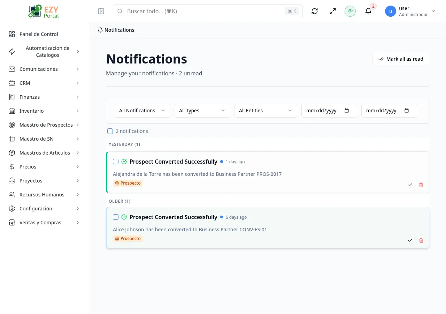Viewport: 446px width, 314px height.
Task: Open the All Notifications filter dropdown
Action: tap(143, 111)
